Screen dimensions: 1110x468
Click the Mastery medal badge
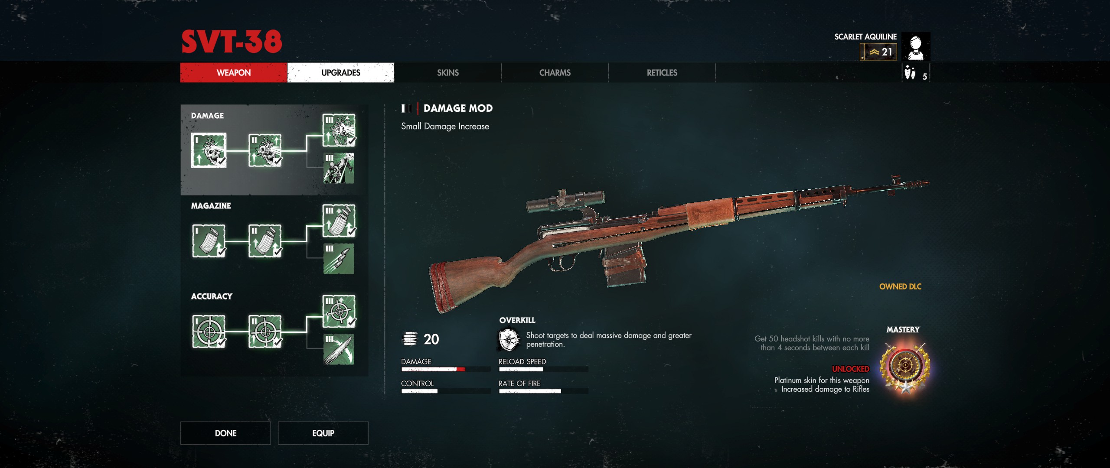[905, 367]
